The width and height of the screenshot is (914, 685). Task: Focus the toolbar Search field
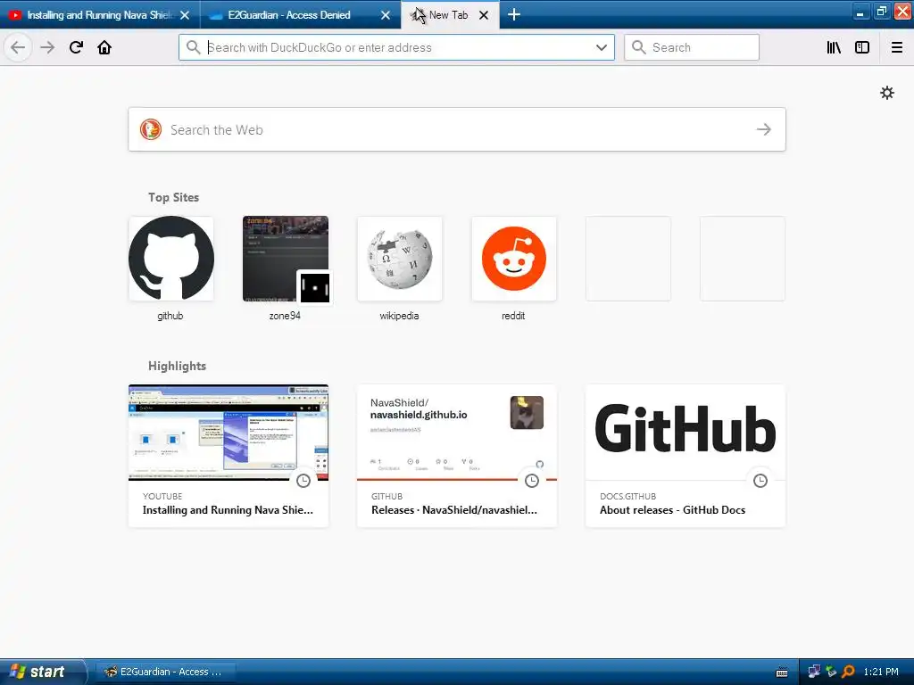coord(692,47)
